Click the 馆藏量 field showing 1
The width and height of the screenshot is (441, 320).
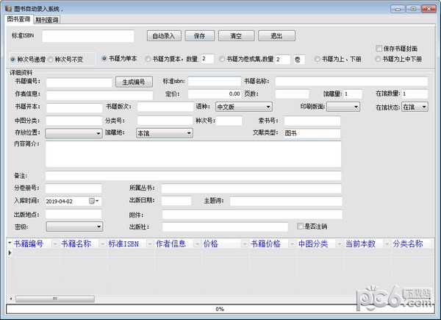click(x=353, y=94)
